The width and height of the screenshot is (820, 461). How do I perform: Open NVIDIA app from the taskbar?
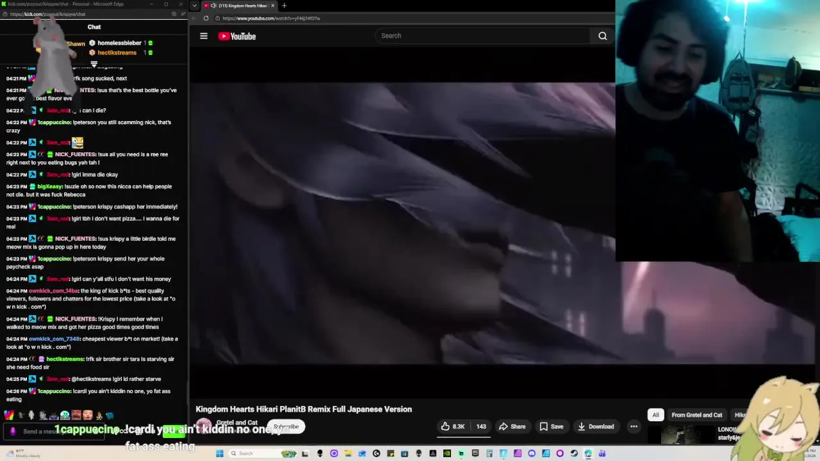[x=447, y=453]
